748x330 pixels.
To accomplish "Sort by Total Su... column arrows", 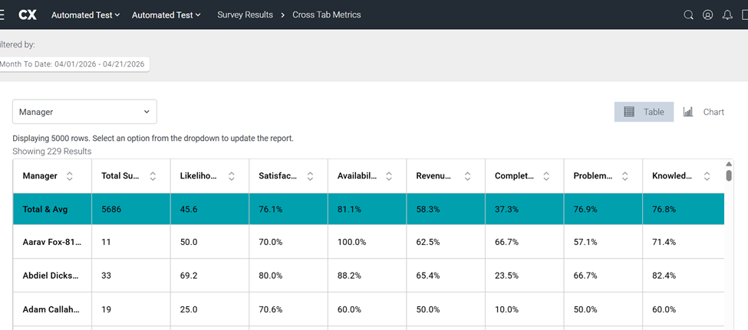I will click(x=153, y=176).
